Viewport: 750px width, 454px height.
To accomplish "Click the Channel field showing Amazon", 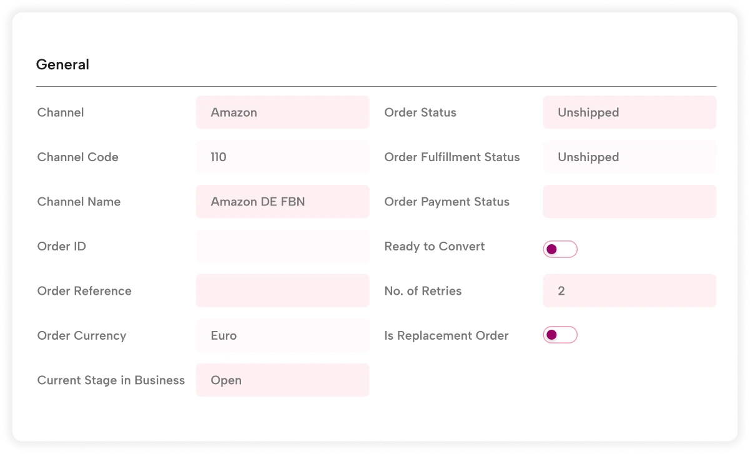I will (x=282, y=112).
